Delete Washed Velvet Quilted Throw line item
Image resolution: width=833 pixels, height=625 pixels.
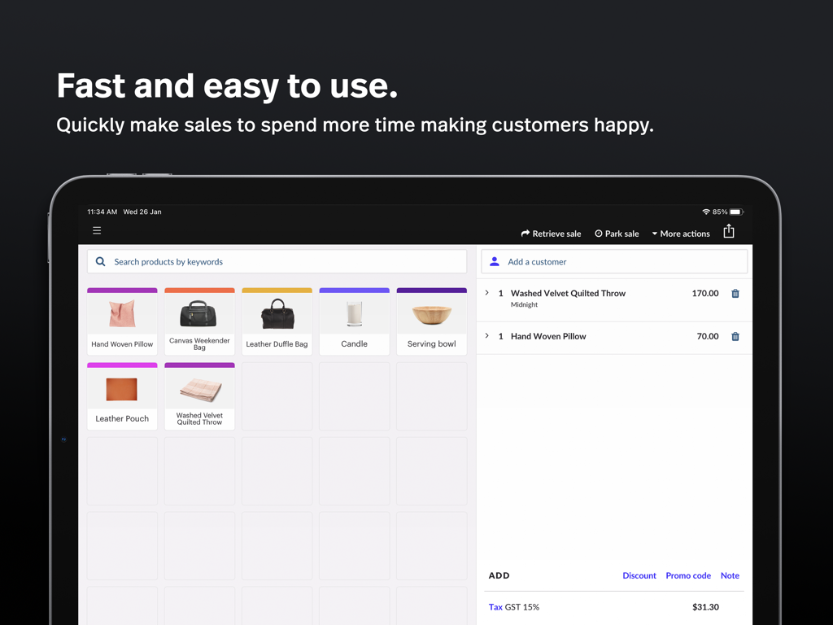(735, 294)
